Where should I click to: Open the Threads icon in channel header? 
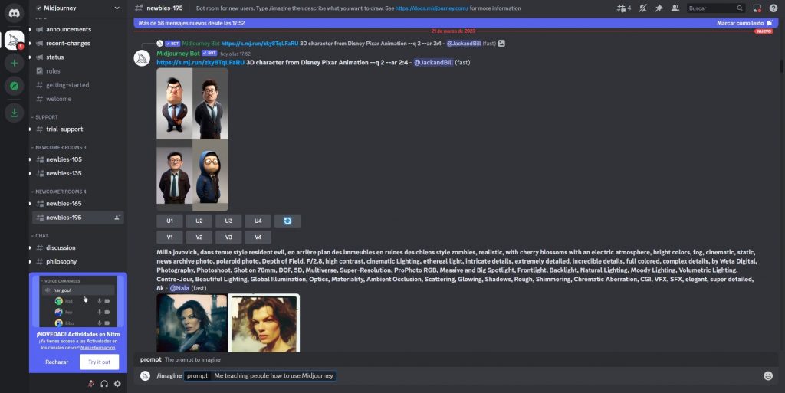[x=622, y=8]
